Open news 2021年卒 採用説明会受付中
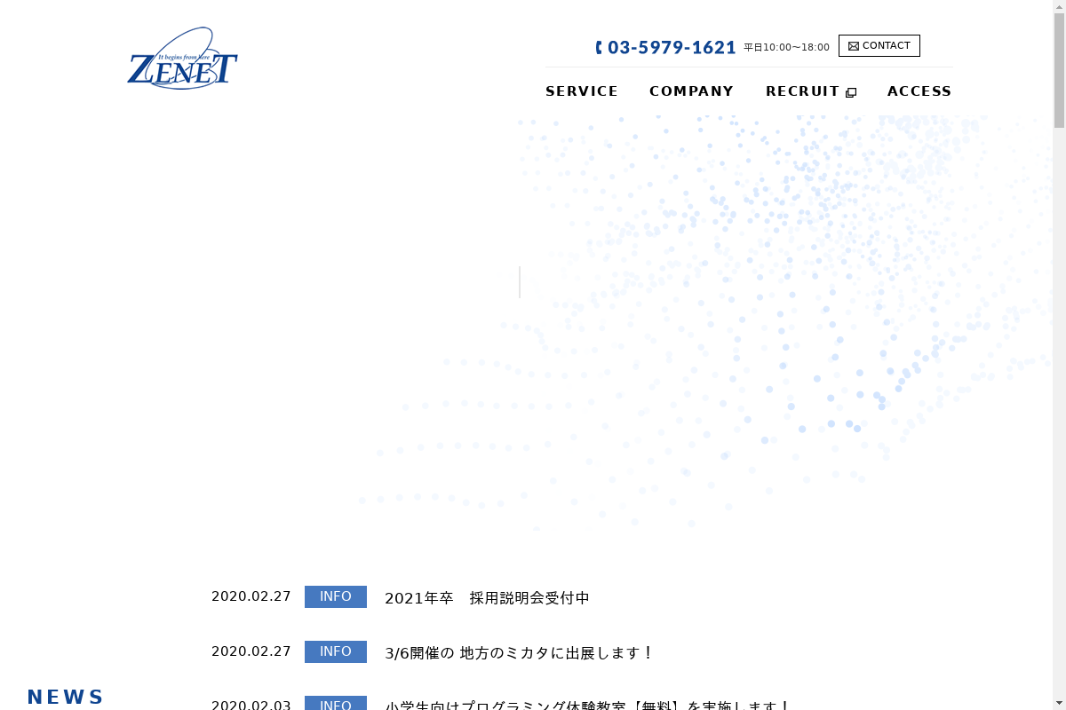This screenshot has height=710, width=1066. tap(487, 598)
